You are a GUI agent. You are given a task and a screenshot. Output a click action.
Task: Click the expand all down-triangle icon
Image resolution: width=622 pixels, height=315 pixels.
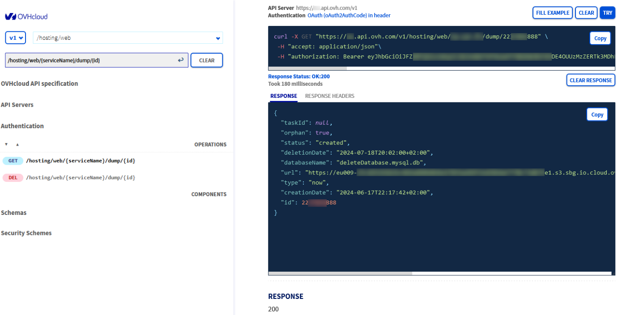(6, 145)
